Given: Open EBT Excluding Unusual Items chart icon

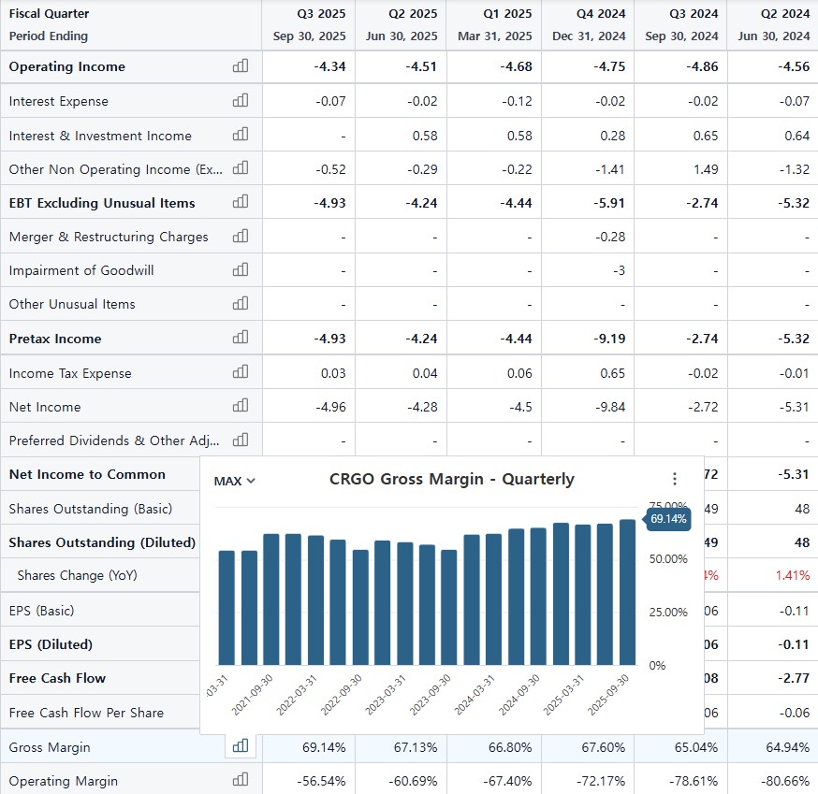Looking at the screenshot, I should [241, 202].
